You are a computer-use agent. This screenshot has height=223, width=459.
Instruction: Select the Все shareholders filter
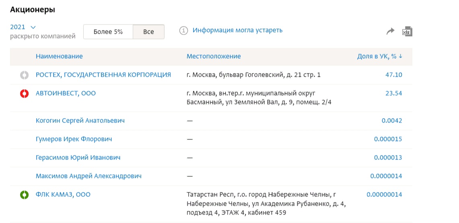[148, 32]
